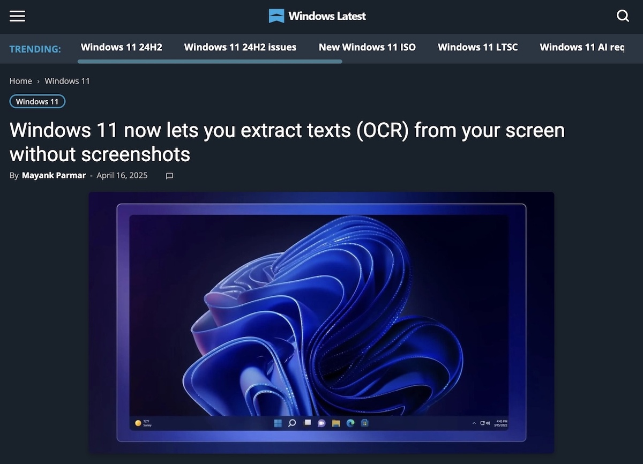The image size is (643, 464).
Task: Open trending topic Windows 11 24H2 issues
Action: [240, 47]
